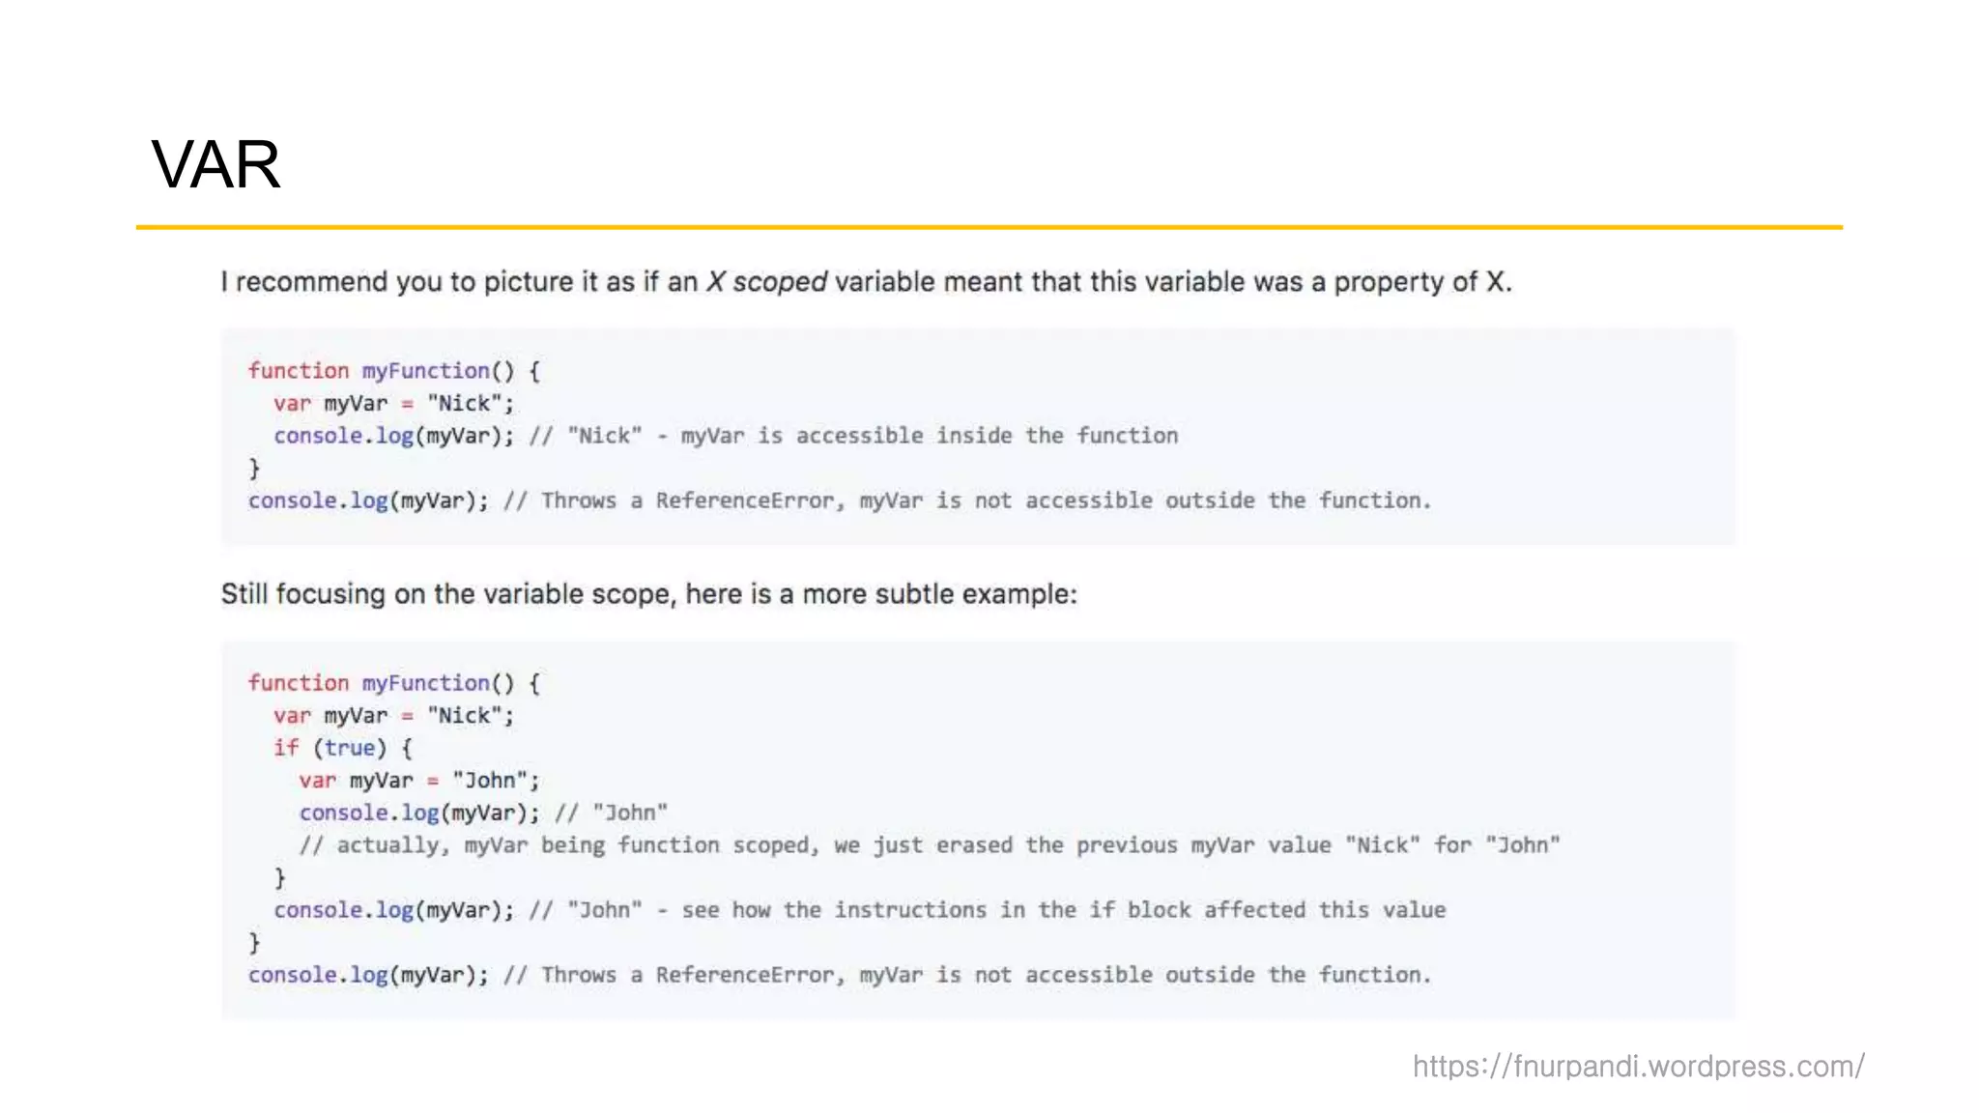Click the closing brace ending the first function
The height and width of the screenshot is (1113, 1979).
(x=255, y=469)
